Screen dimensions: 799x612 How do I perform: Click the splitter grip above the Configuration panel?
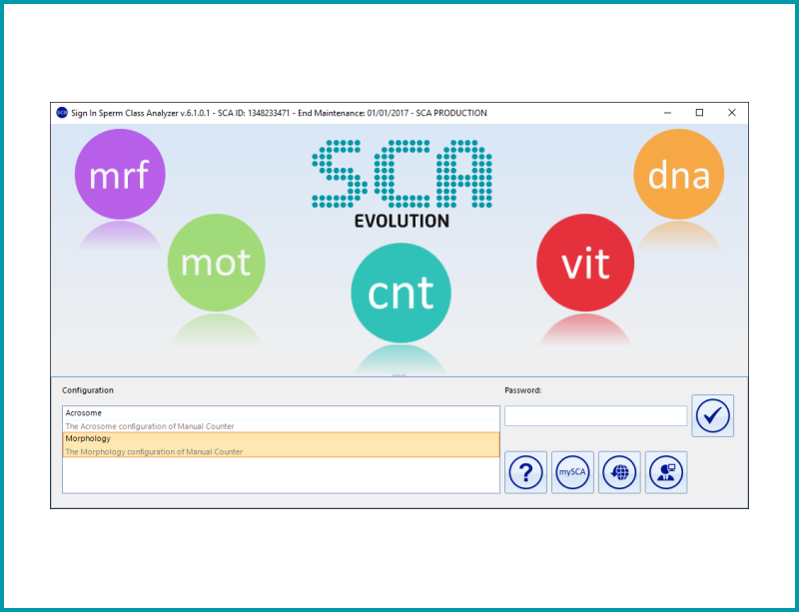coord(399,375)
